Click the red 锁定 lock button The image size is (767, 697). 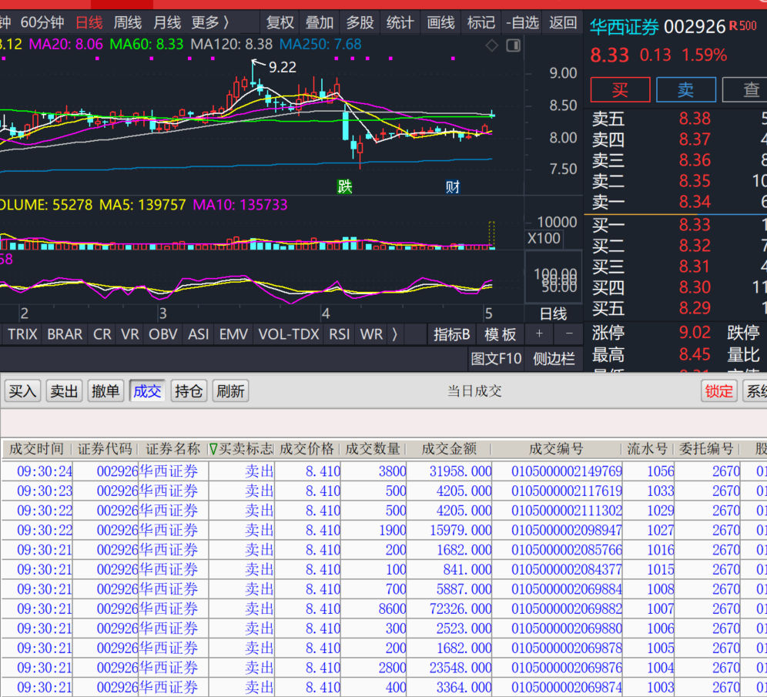pos(718,390)
